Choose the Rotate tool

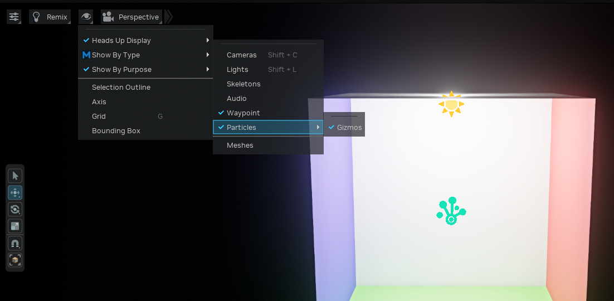pyautogui.click(x=15, y=209)
